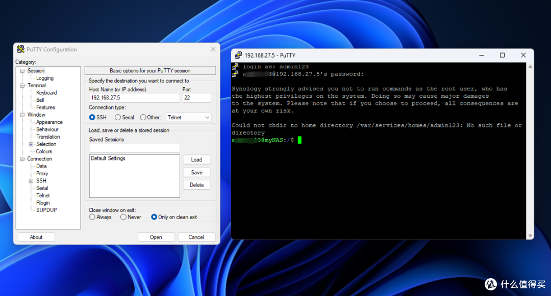Close the PuTTY Configuration dialog
The width and height of the screenshot is (551, 296).
click(213, 49)
